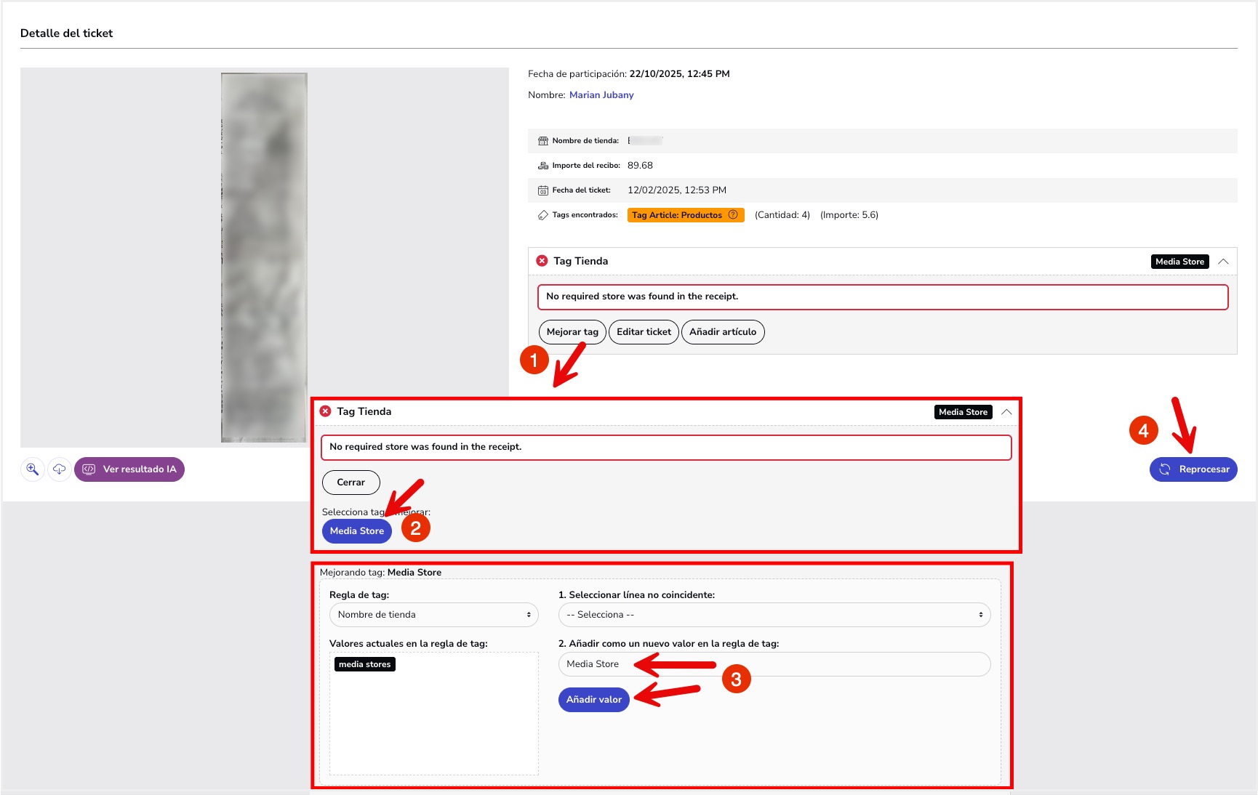This screenshot has width=1258, height=795.
Task: Click the Reprocesar button
Action: coord(1193,469)
